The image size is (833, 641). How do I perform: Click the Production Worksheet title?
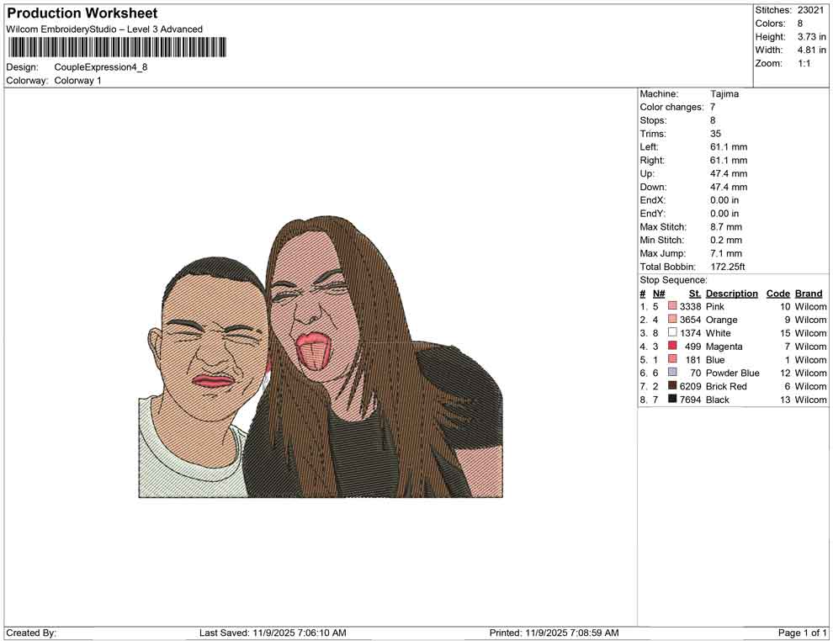pyautogui.click(x=82, y=13)
